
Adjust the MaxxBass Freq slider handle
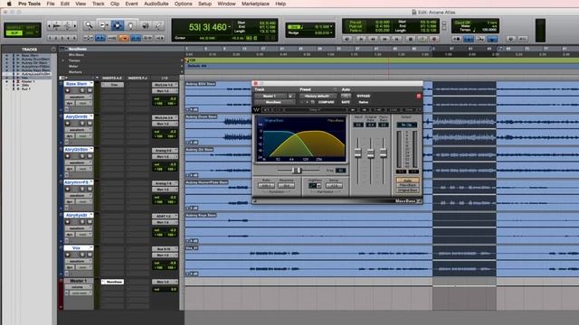(x=297, y=170)
